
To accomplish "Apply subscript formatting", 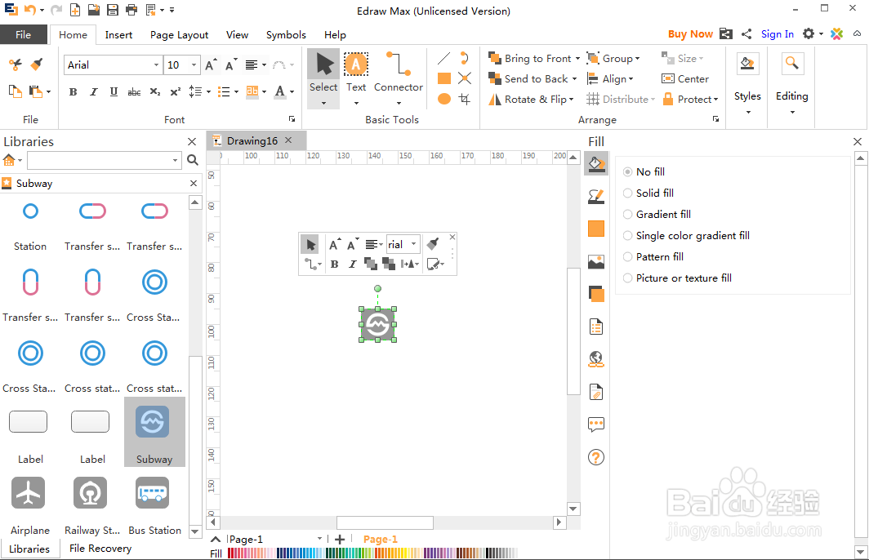I will pyautogui.click(x=155, y=92).
